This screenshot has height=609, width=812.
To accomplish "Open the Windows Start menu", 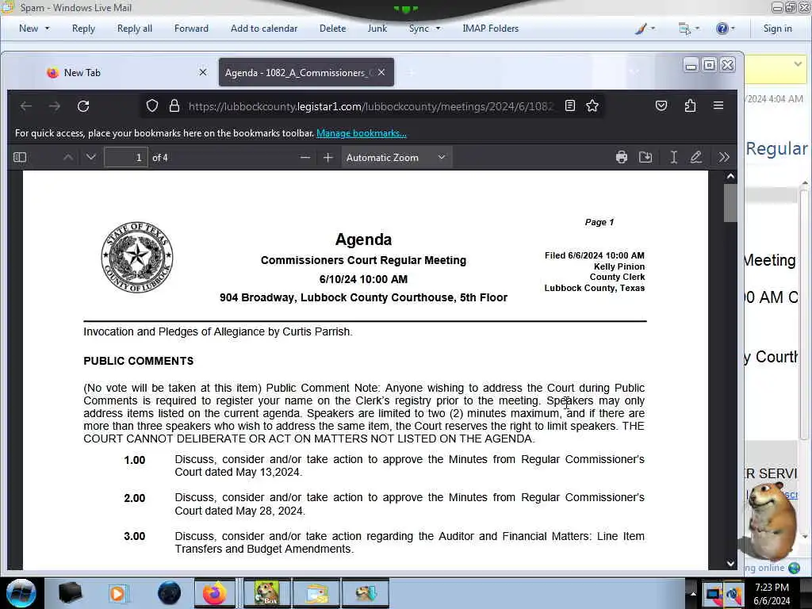I will pos(21,593).
